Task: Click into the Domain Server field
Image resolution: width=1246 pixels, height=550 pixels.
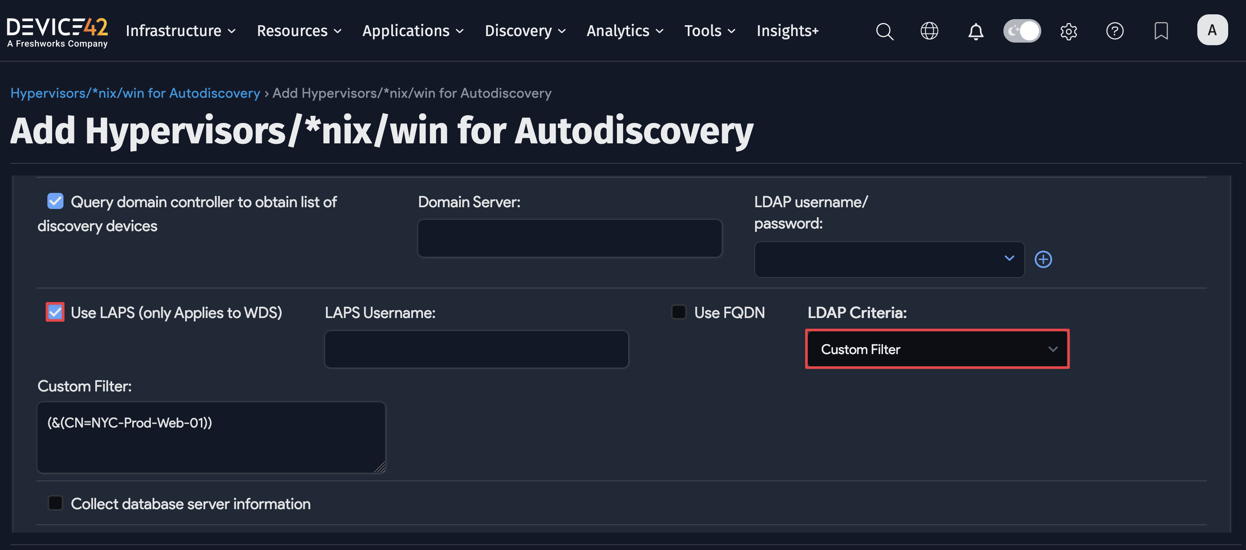Action: click(x=570, y=238)
